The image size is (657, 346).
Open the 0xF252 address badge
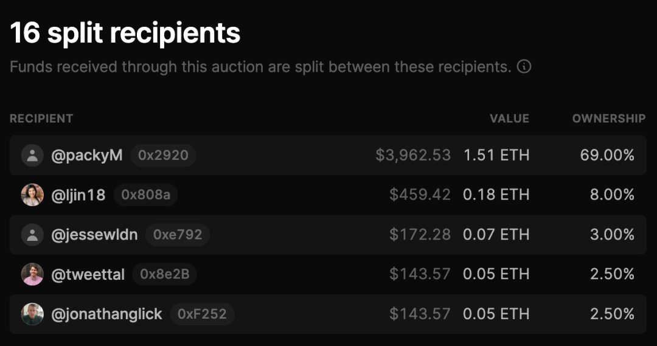tap(202, 314)
